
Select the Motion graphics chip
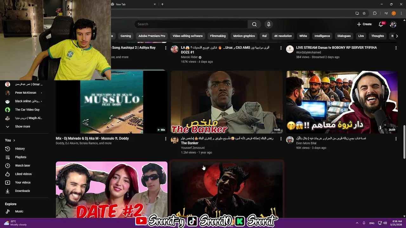point(244,36)
